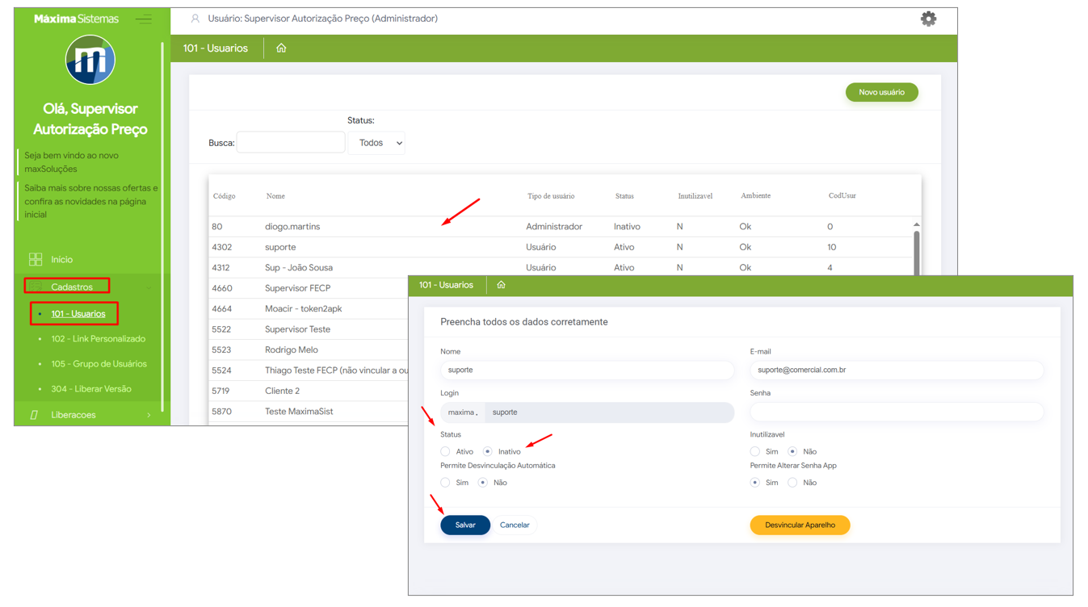Click the Máxima Sistemas round logo
This screenshot has height=607, width=1088.
90,61
